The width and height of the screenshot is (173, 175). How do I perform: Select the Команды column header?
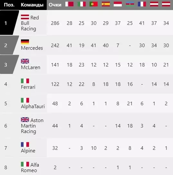(32, 5)
